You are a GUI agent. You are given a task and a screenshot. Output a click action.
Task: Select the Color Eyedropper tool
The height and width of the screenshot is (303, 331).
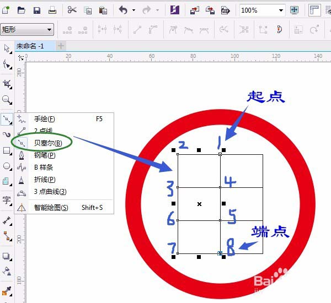click(x=7, y=291)
